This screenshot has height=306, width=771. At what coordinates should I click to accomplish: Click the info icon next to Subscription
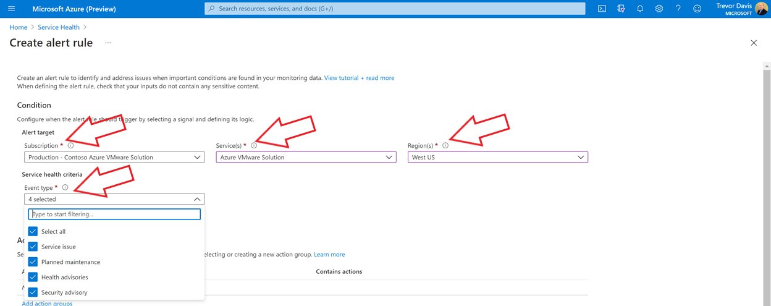tap(70, 146)
